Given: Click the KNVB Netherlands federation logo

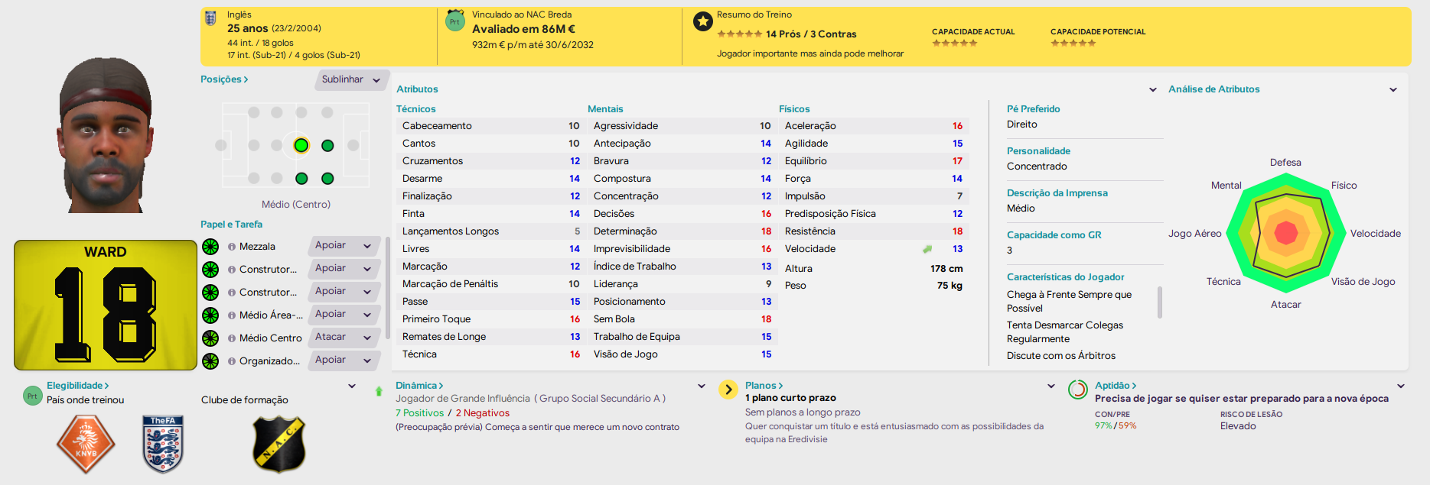Looking at the screenshot, I should point(86,444).
